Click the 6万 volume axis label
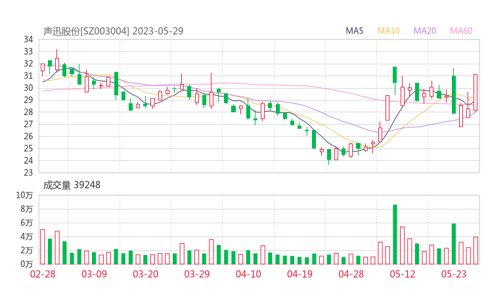 click(27, 223)
